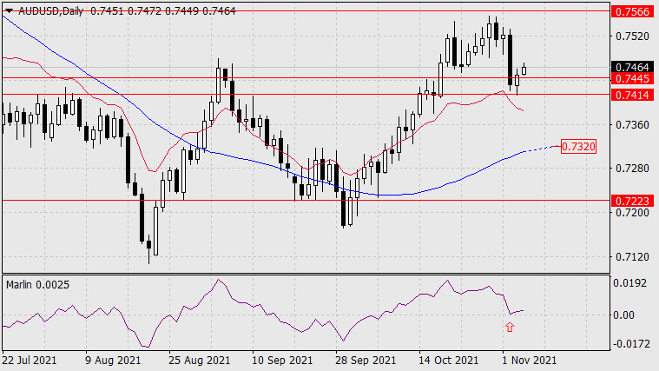Select the 0.7414 red level label
Viewport: 659px width, 371px height.
[x=632, y=95]
